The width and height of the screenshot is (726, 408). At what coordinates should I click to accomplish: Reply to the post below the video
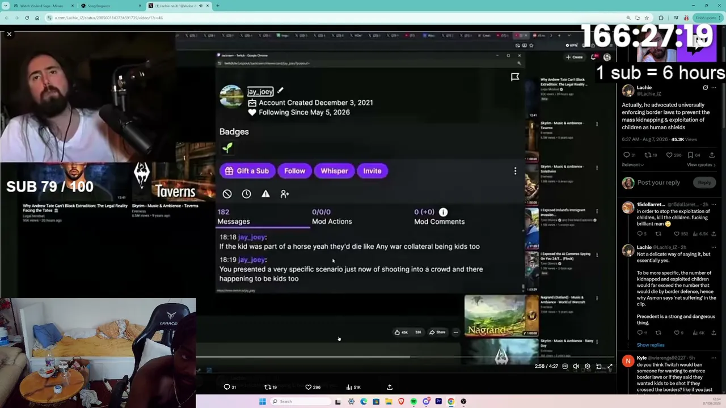(230, 387)
